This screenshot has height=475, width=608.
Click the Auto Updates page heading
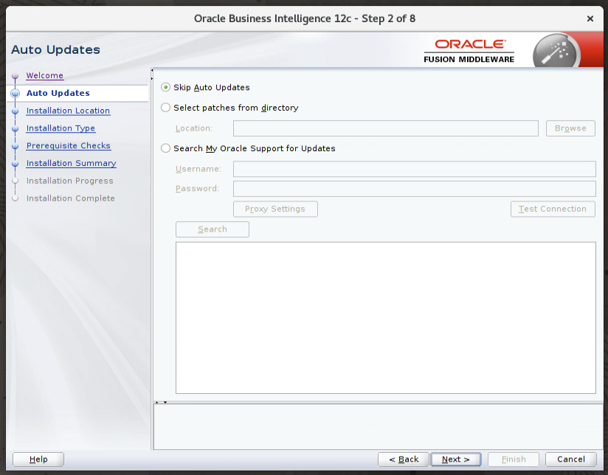point(55,49)
